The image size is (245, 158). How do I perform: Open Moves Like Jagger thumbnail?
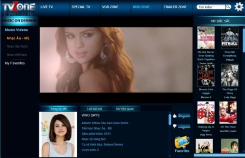[206, 75]
